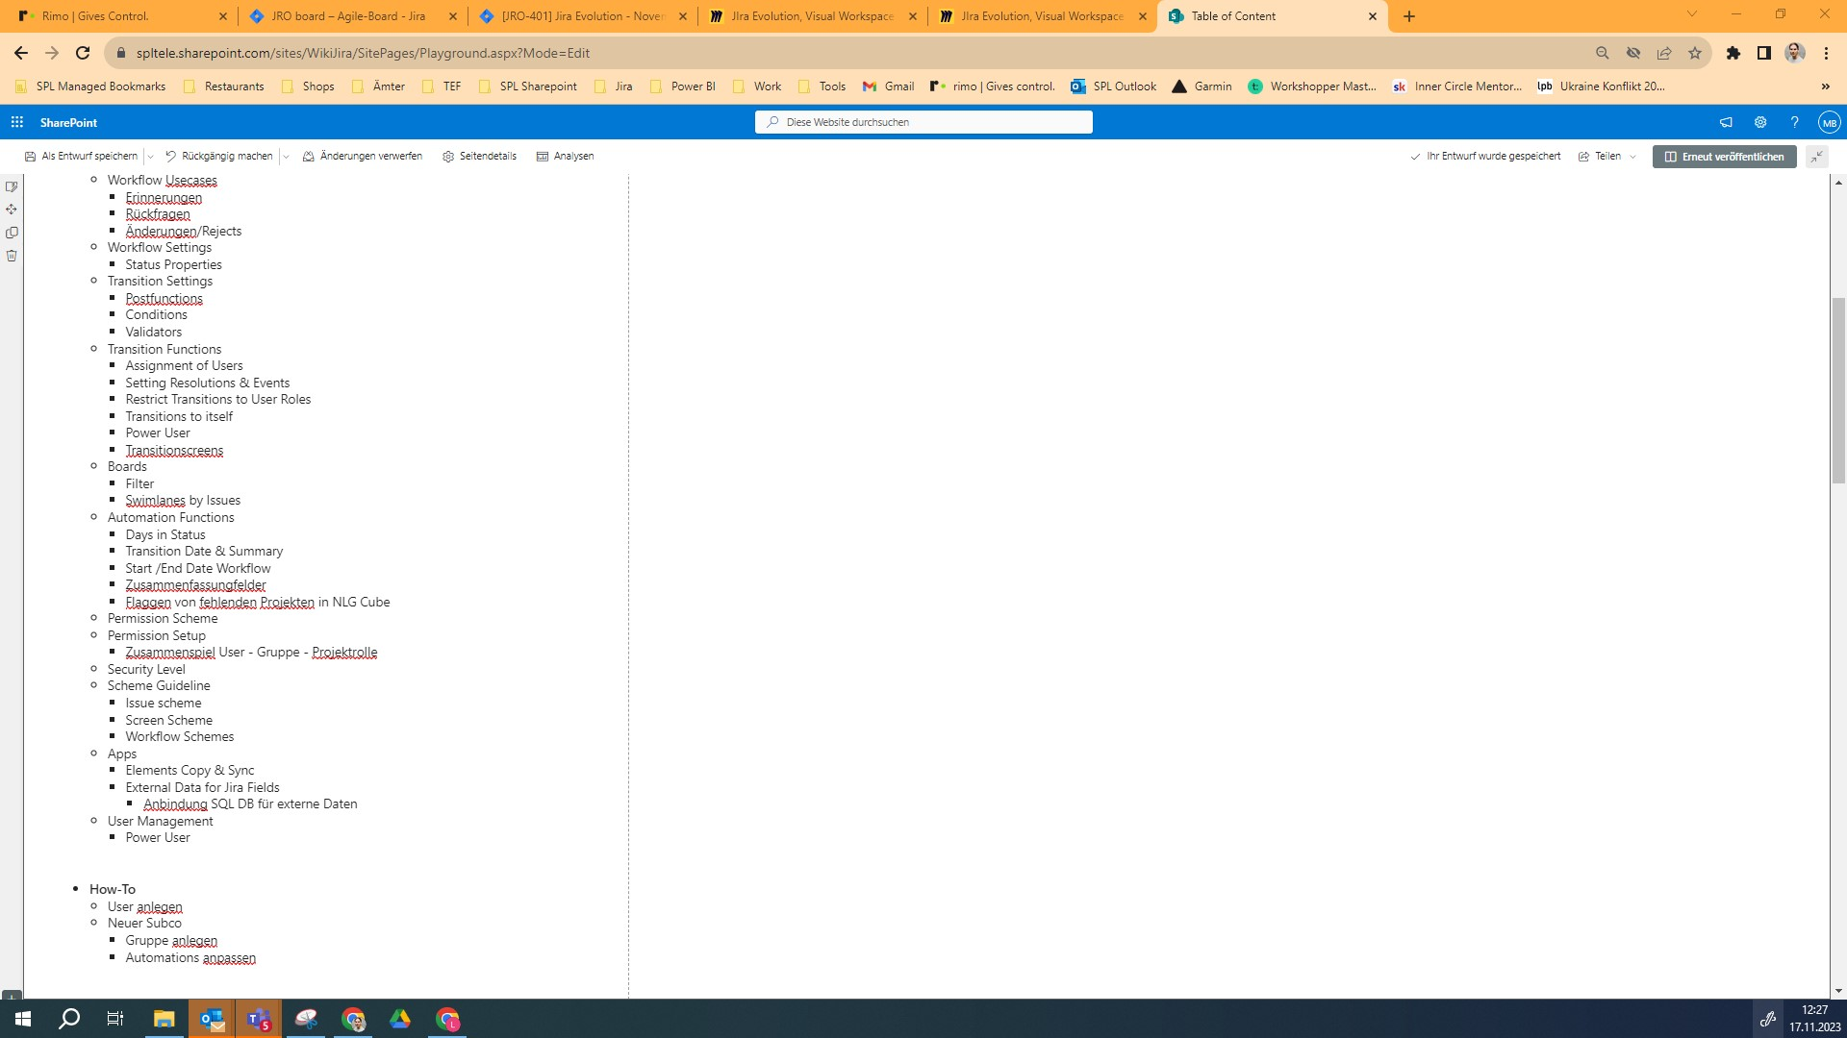
Task: Open Microsoft Teams from the taskbar
Action: pyautogui.click(x=259, y=1019)
